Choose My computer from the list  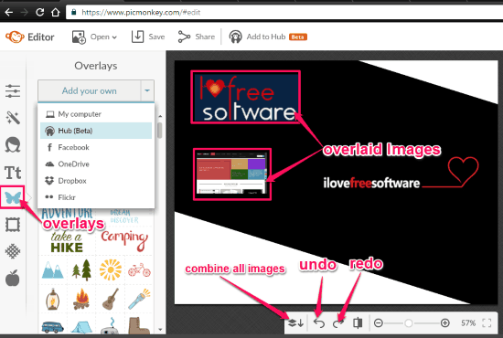(96, 114)
